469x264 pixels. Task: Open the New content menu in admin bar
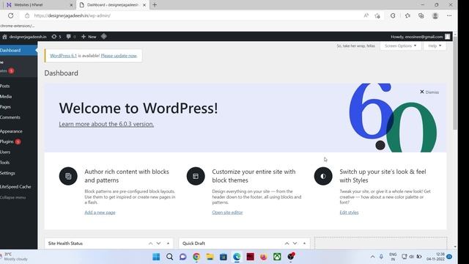point(89,37)
